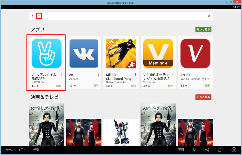Open the V - リアルタイム放送APP app icon
This screenshot has height=155, width=242.
coord(46,53)
